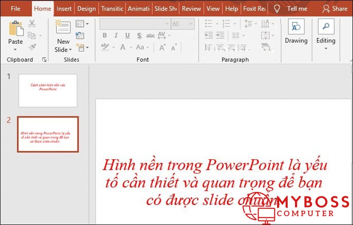The image size is (353, 225).
Task: Toggle Bold formatting
Action: pyautogui.click(x=105, y=36)
